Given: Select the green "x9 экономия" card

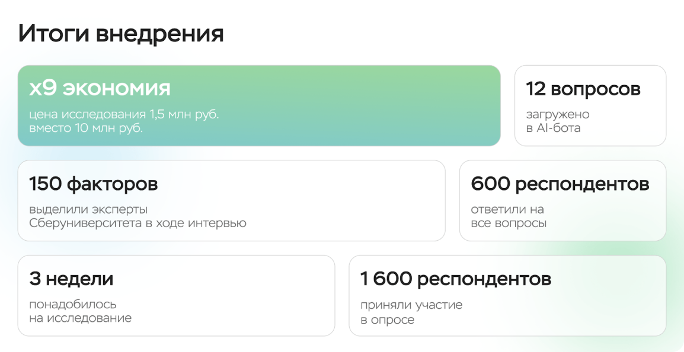Looking at the screenshot, I should click(259, 105).
